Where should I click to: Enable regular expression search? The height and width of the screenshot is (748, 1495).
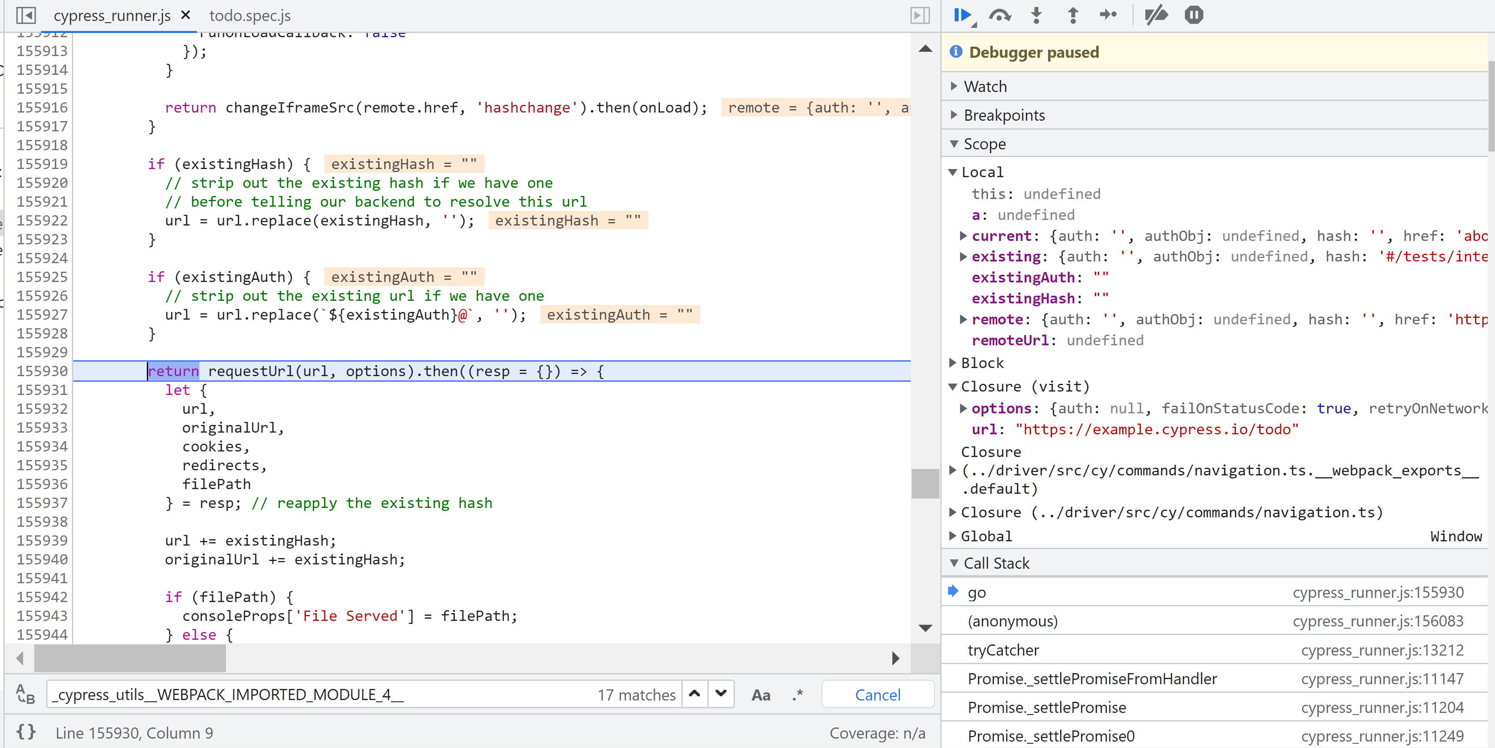pos(797,695)
